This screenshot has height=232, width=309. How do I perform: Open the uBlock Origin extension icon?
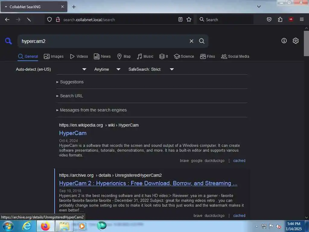291,19
